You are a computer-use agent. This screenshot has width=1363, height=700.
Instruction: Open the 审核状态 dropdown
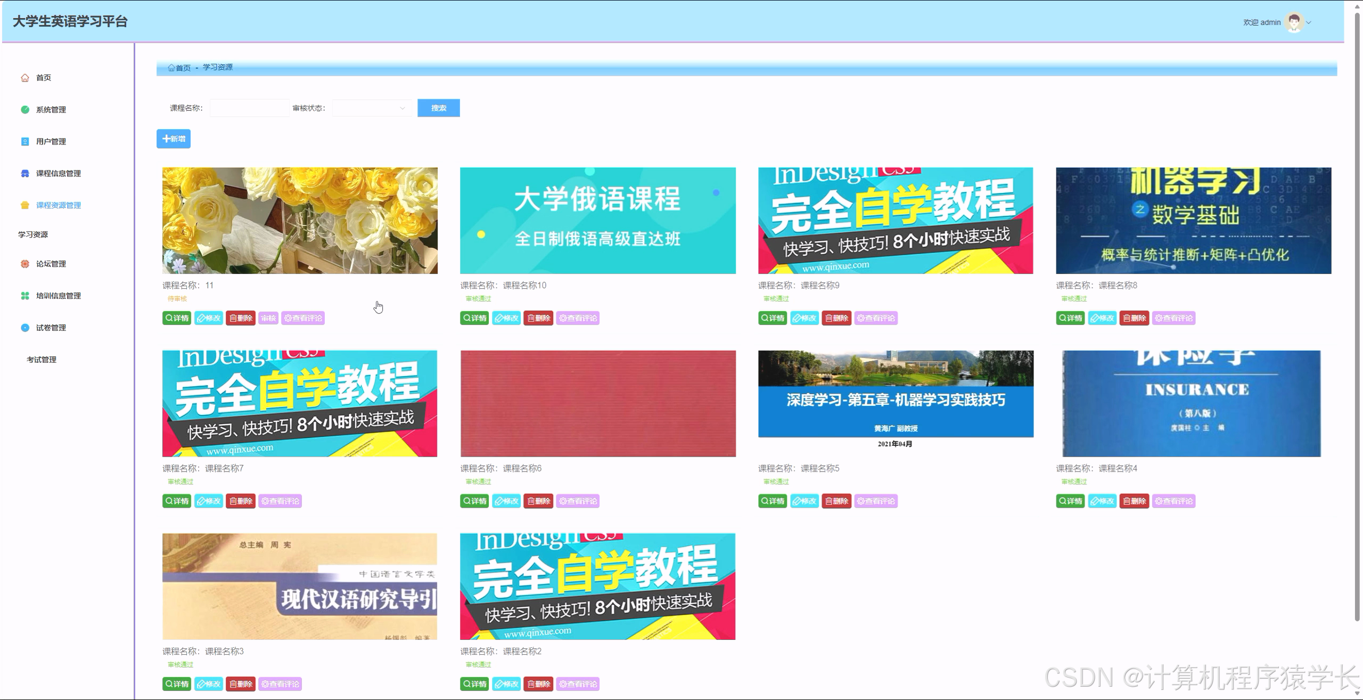coord(371,108)
